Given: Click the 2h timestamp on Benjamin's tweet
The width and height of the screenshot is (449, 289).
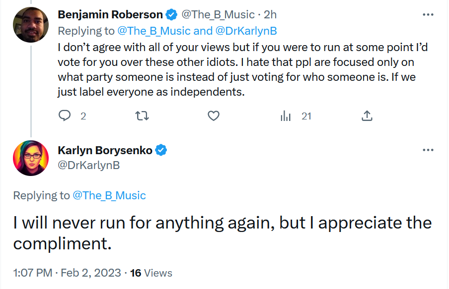Looking at the screenshot, I should [270, 14].
